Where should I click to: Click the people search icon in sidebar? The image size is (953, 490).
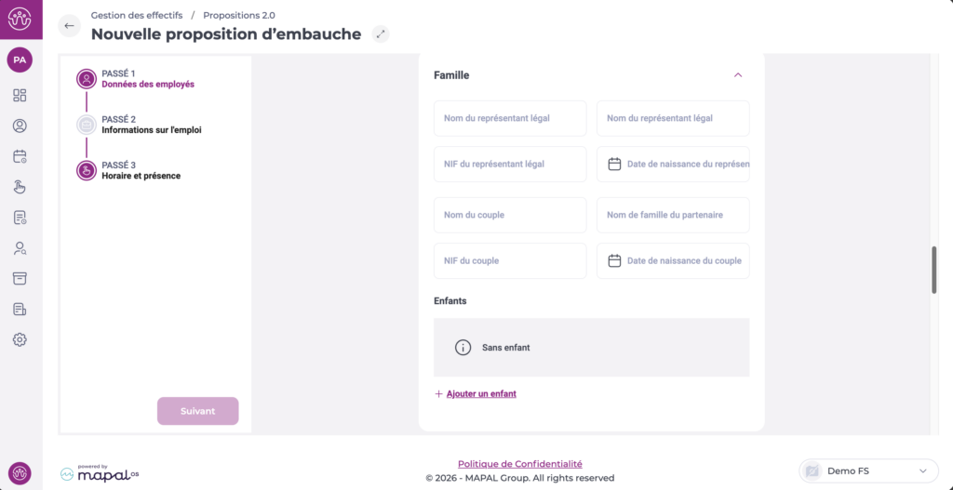[x=20, y=248]
